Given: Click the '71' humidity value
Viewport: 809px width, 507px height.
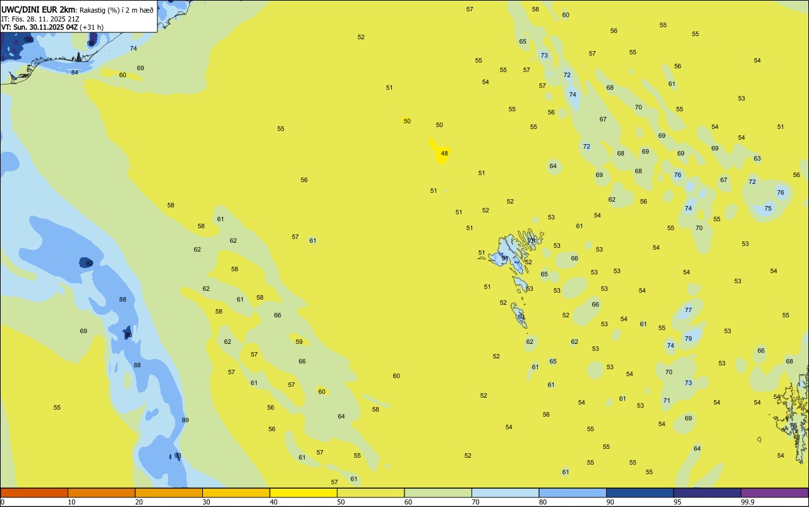Looking at the screenshot, I should (x=667, y=401).
